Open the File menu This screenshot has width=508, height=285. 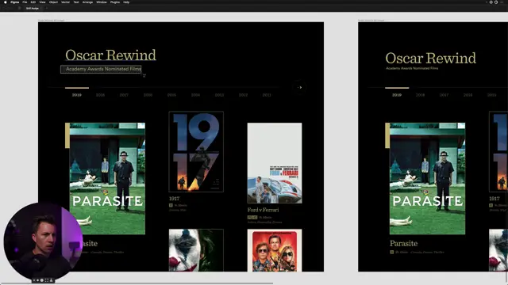coord(25,2)
